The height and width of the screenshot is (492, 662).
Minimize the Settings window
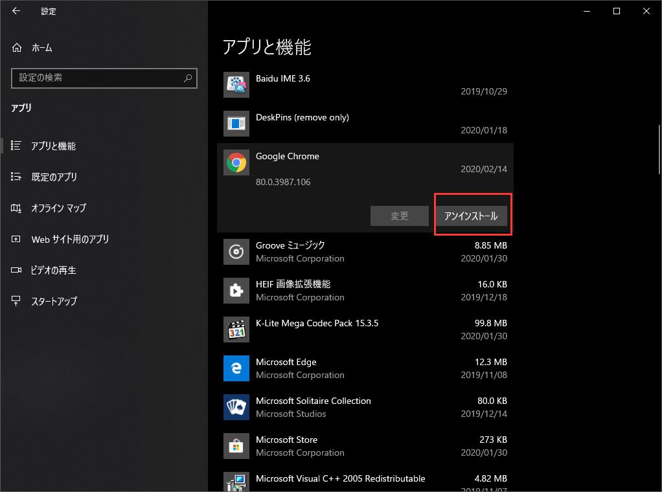click(x=587, y=11)
